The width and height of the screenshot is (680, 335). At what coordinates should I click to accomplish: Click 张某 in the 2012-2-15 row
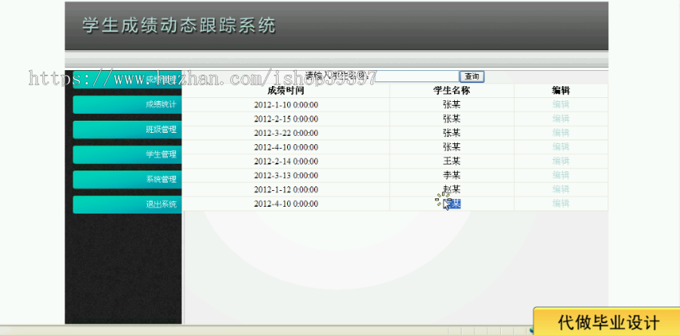(452, 118)
